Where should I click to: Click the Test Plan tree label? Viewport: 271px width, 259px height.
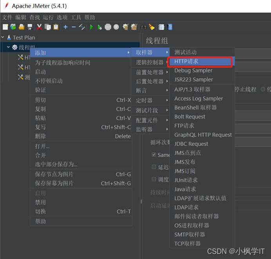(24, 38)
